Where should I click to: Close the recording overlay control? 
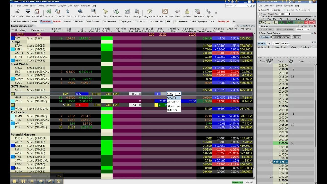[x=59, y=181]
